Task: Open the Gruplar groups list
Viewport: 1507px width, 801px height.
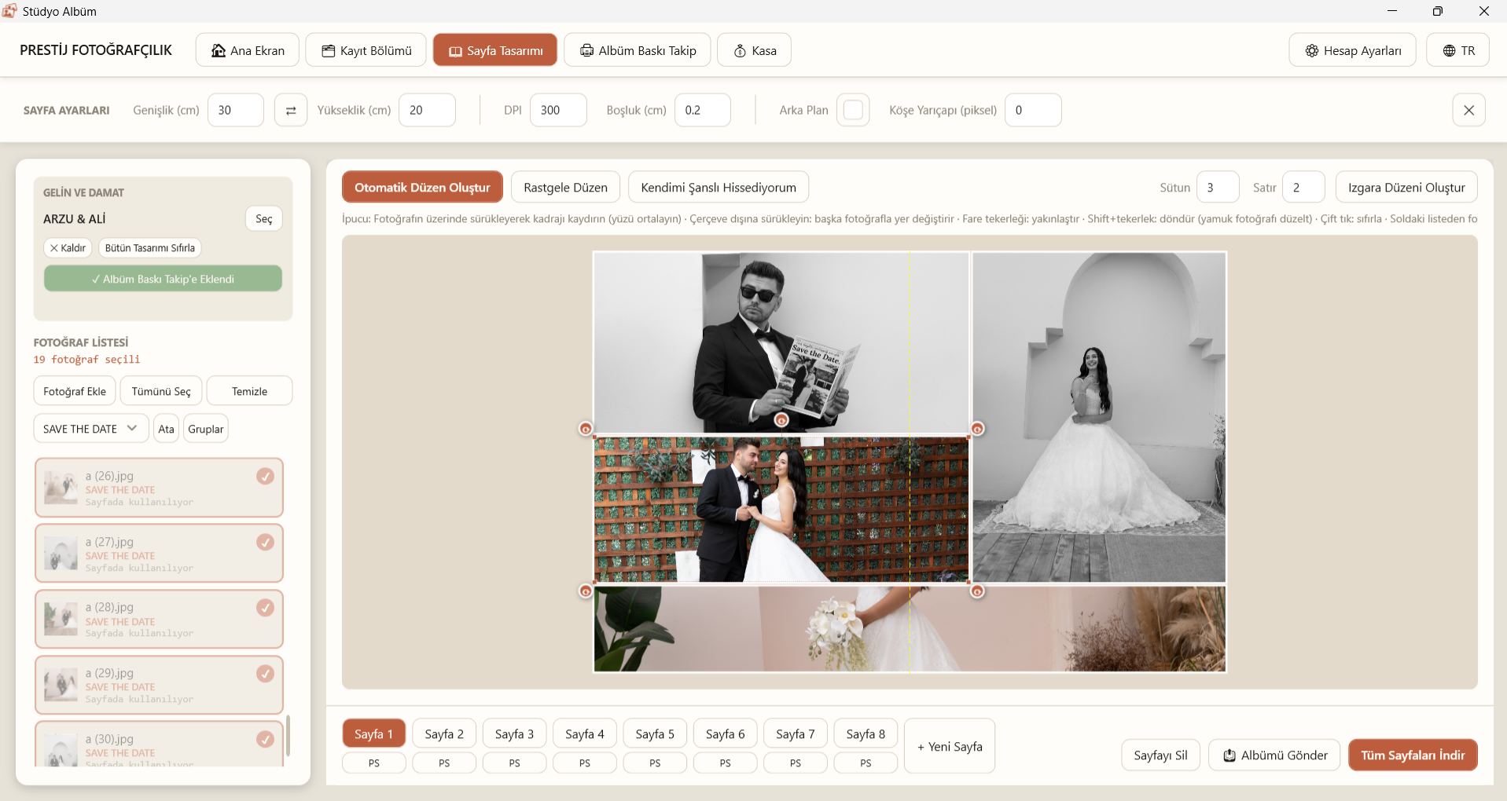Action: [x=206, y=429]
